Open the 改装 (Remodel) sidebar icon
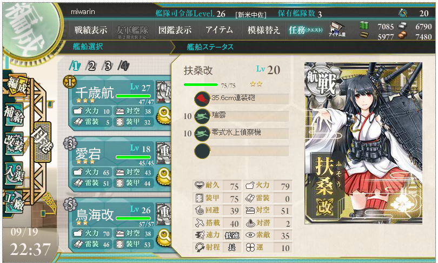The height and width of the screenshot is (263, 438). click(x=14, y=143)
